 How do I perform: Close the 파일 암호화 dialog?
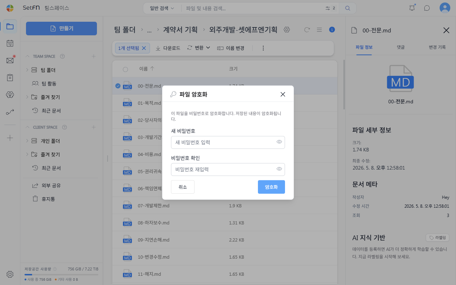(283, 94)
